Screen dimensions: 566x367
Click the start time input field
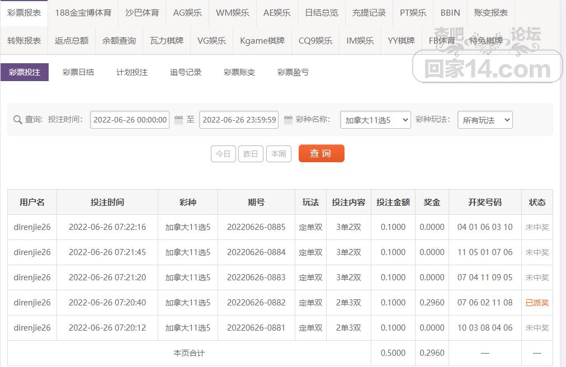click(x=130, y=119)
